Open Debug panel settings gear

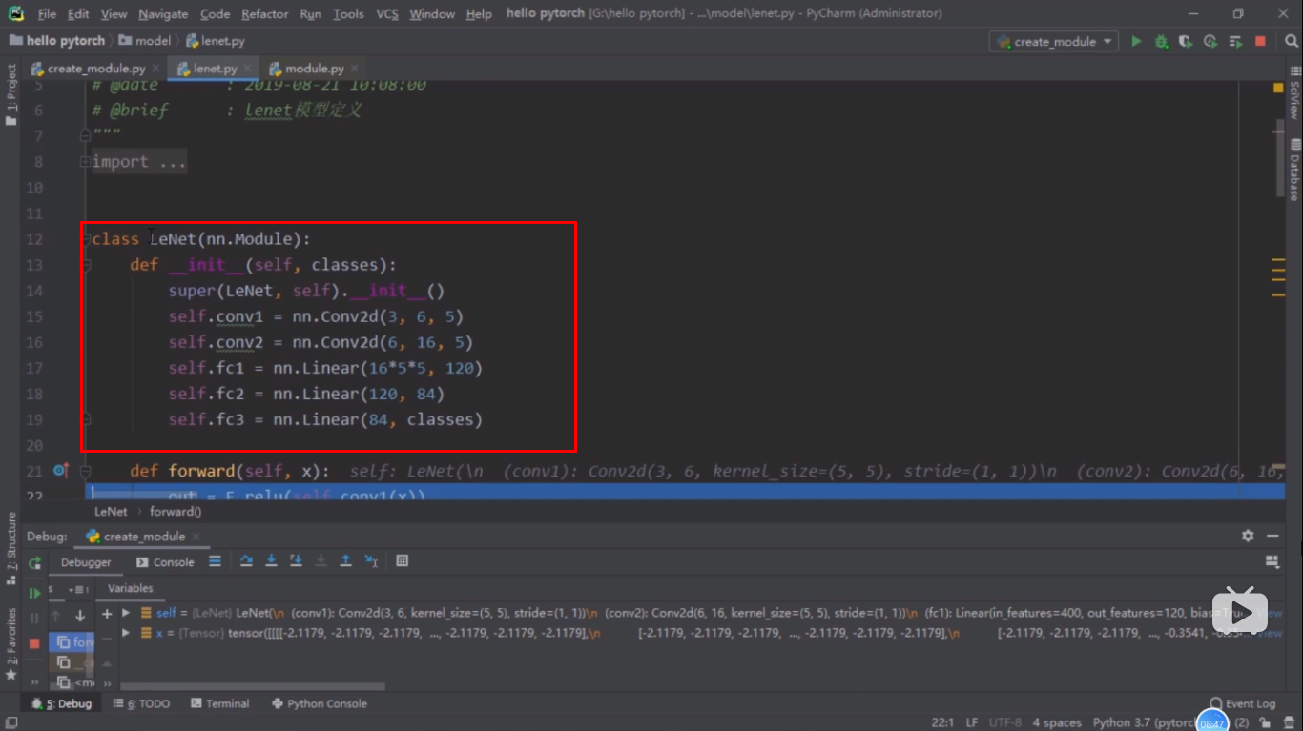[x=1248, y=536]
